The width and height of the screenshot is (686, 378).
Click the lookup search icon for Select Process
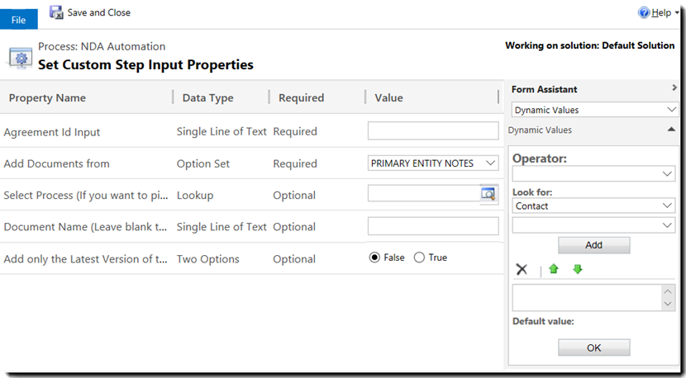(488, 194)
